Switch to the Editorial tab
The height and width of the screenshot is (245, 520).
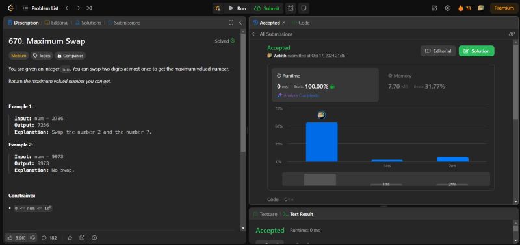57,23
